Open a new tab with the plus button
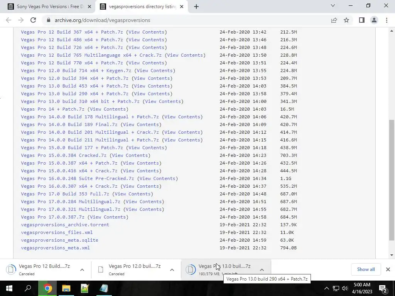Screen dimensions: 395x296 [x=196, y=7]
